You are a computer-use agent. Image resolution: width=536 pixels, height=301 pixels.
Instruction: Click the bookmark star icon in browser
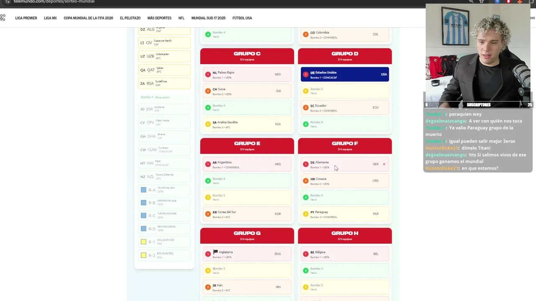coord(482,2)
